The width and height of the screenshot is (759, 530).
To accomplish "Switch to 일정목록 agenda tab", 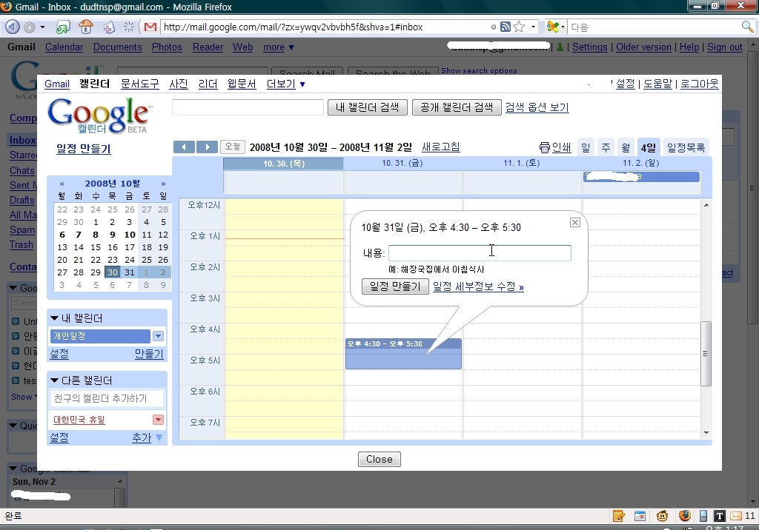I will coord(686,147).
